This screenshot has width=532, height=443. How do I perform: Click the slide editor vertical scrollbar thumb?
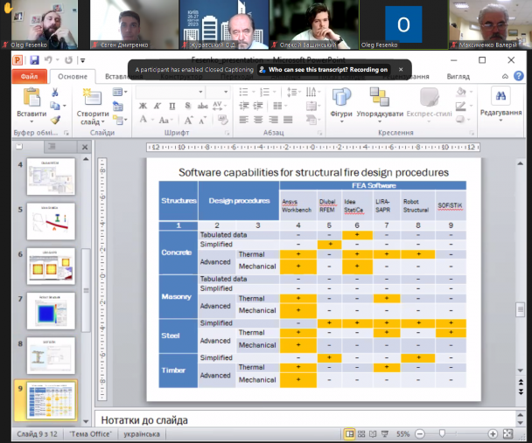coord(520,309)
